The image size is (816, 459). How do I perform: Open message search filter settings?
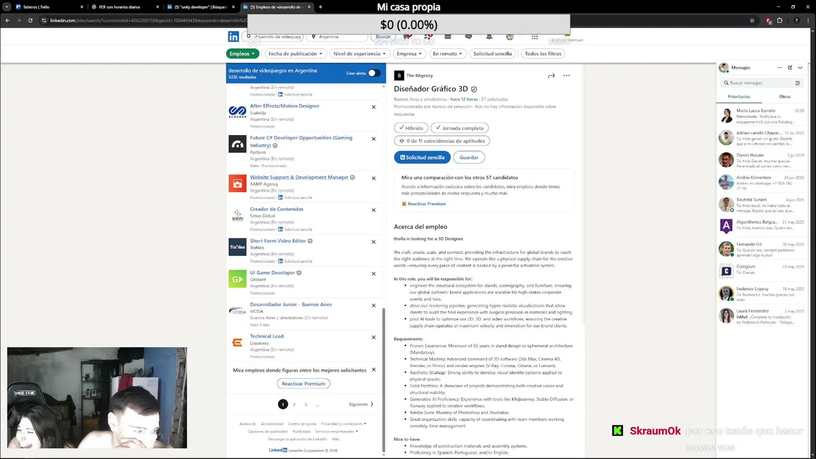pos(798,83)
